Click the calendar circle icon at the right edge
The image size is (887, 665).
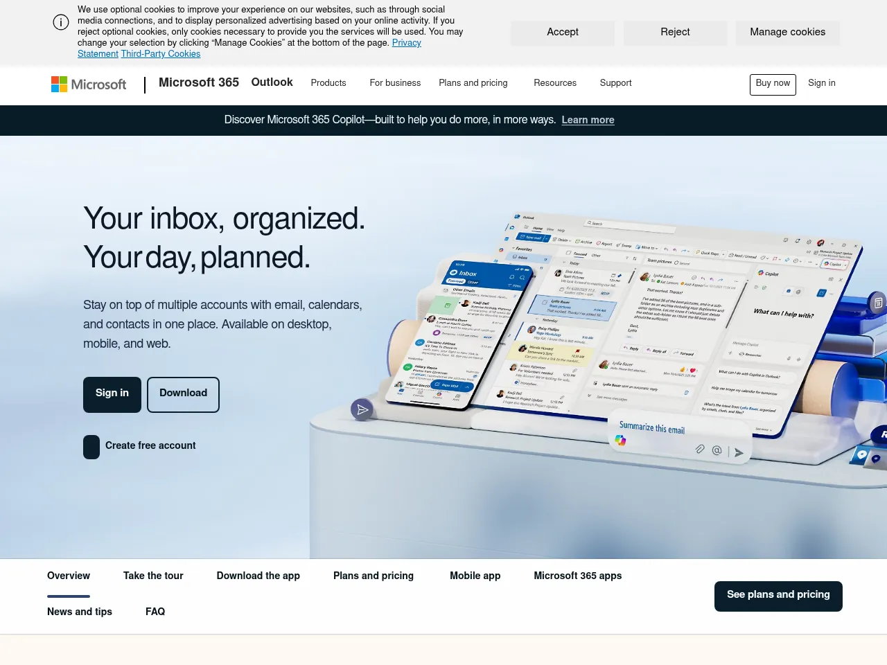(878, 303)
